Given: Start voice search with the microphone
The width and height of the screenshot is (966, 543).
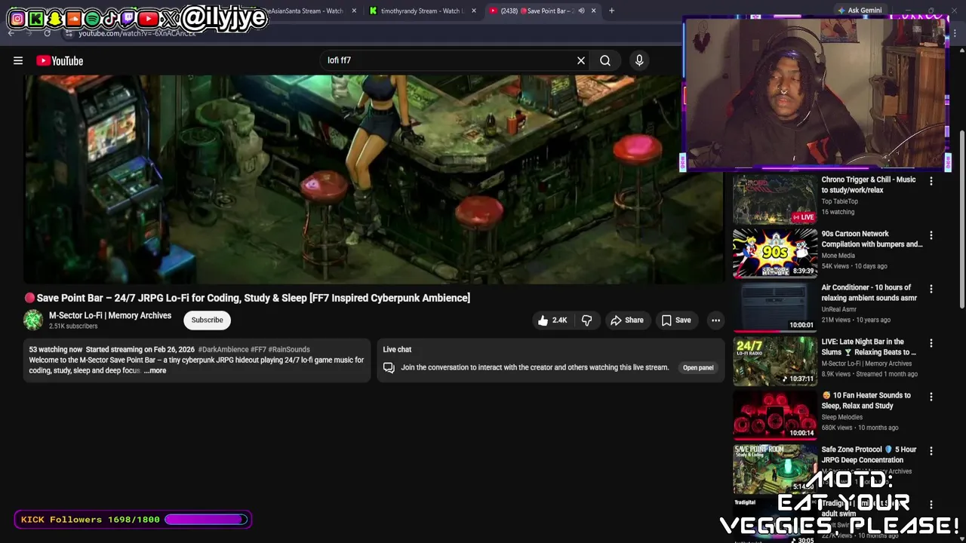Looking at the screenshot, I should (639, 60).
